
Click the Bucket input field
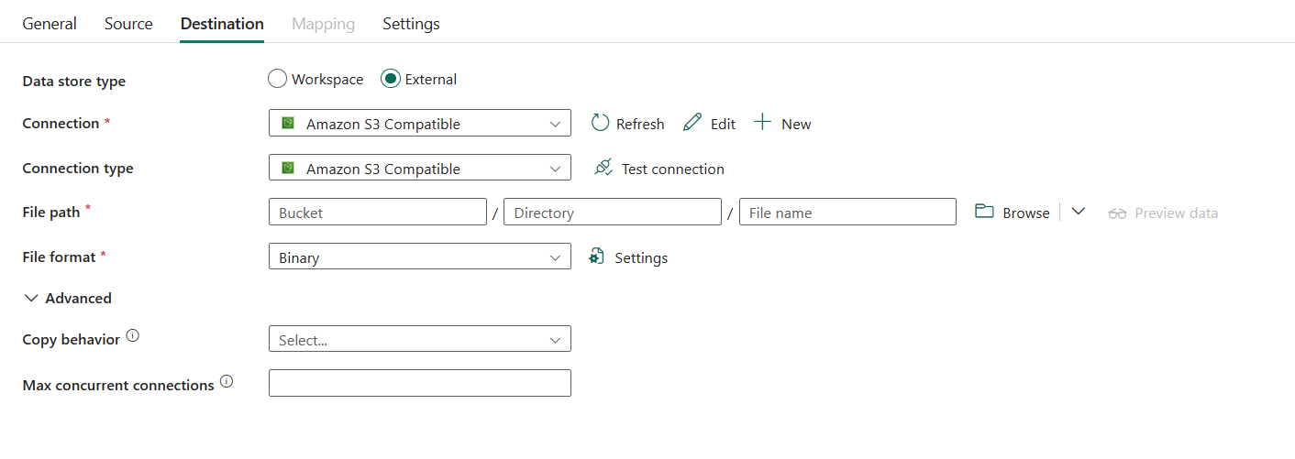[x=378, y=212]
